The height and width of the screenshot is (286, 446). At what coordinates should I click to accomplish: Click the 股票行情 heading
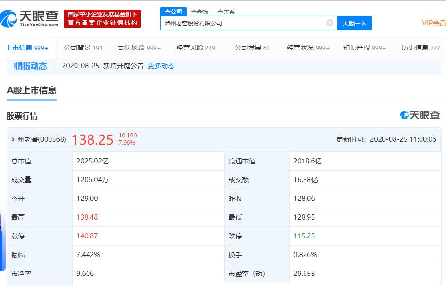click(x=22, y=116)
